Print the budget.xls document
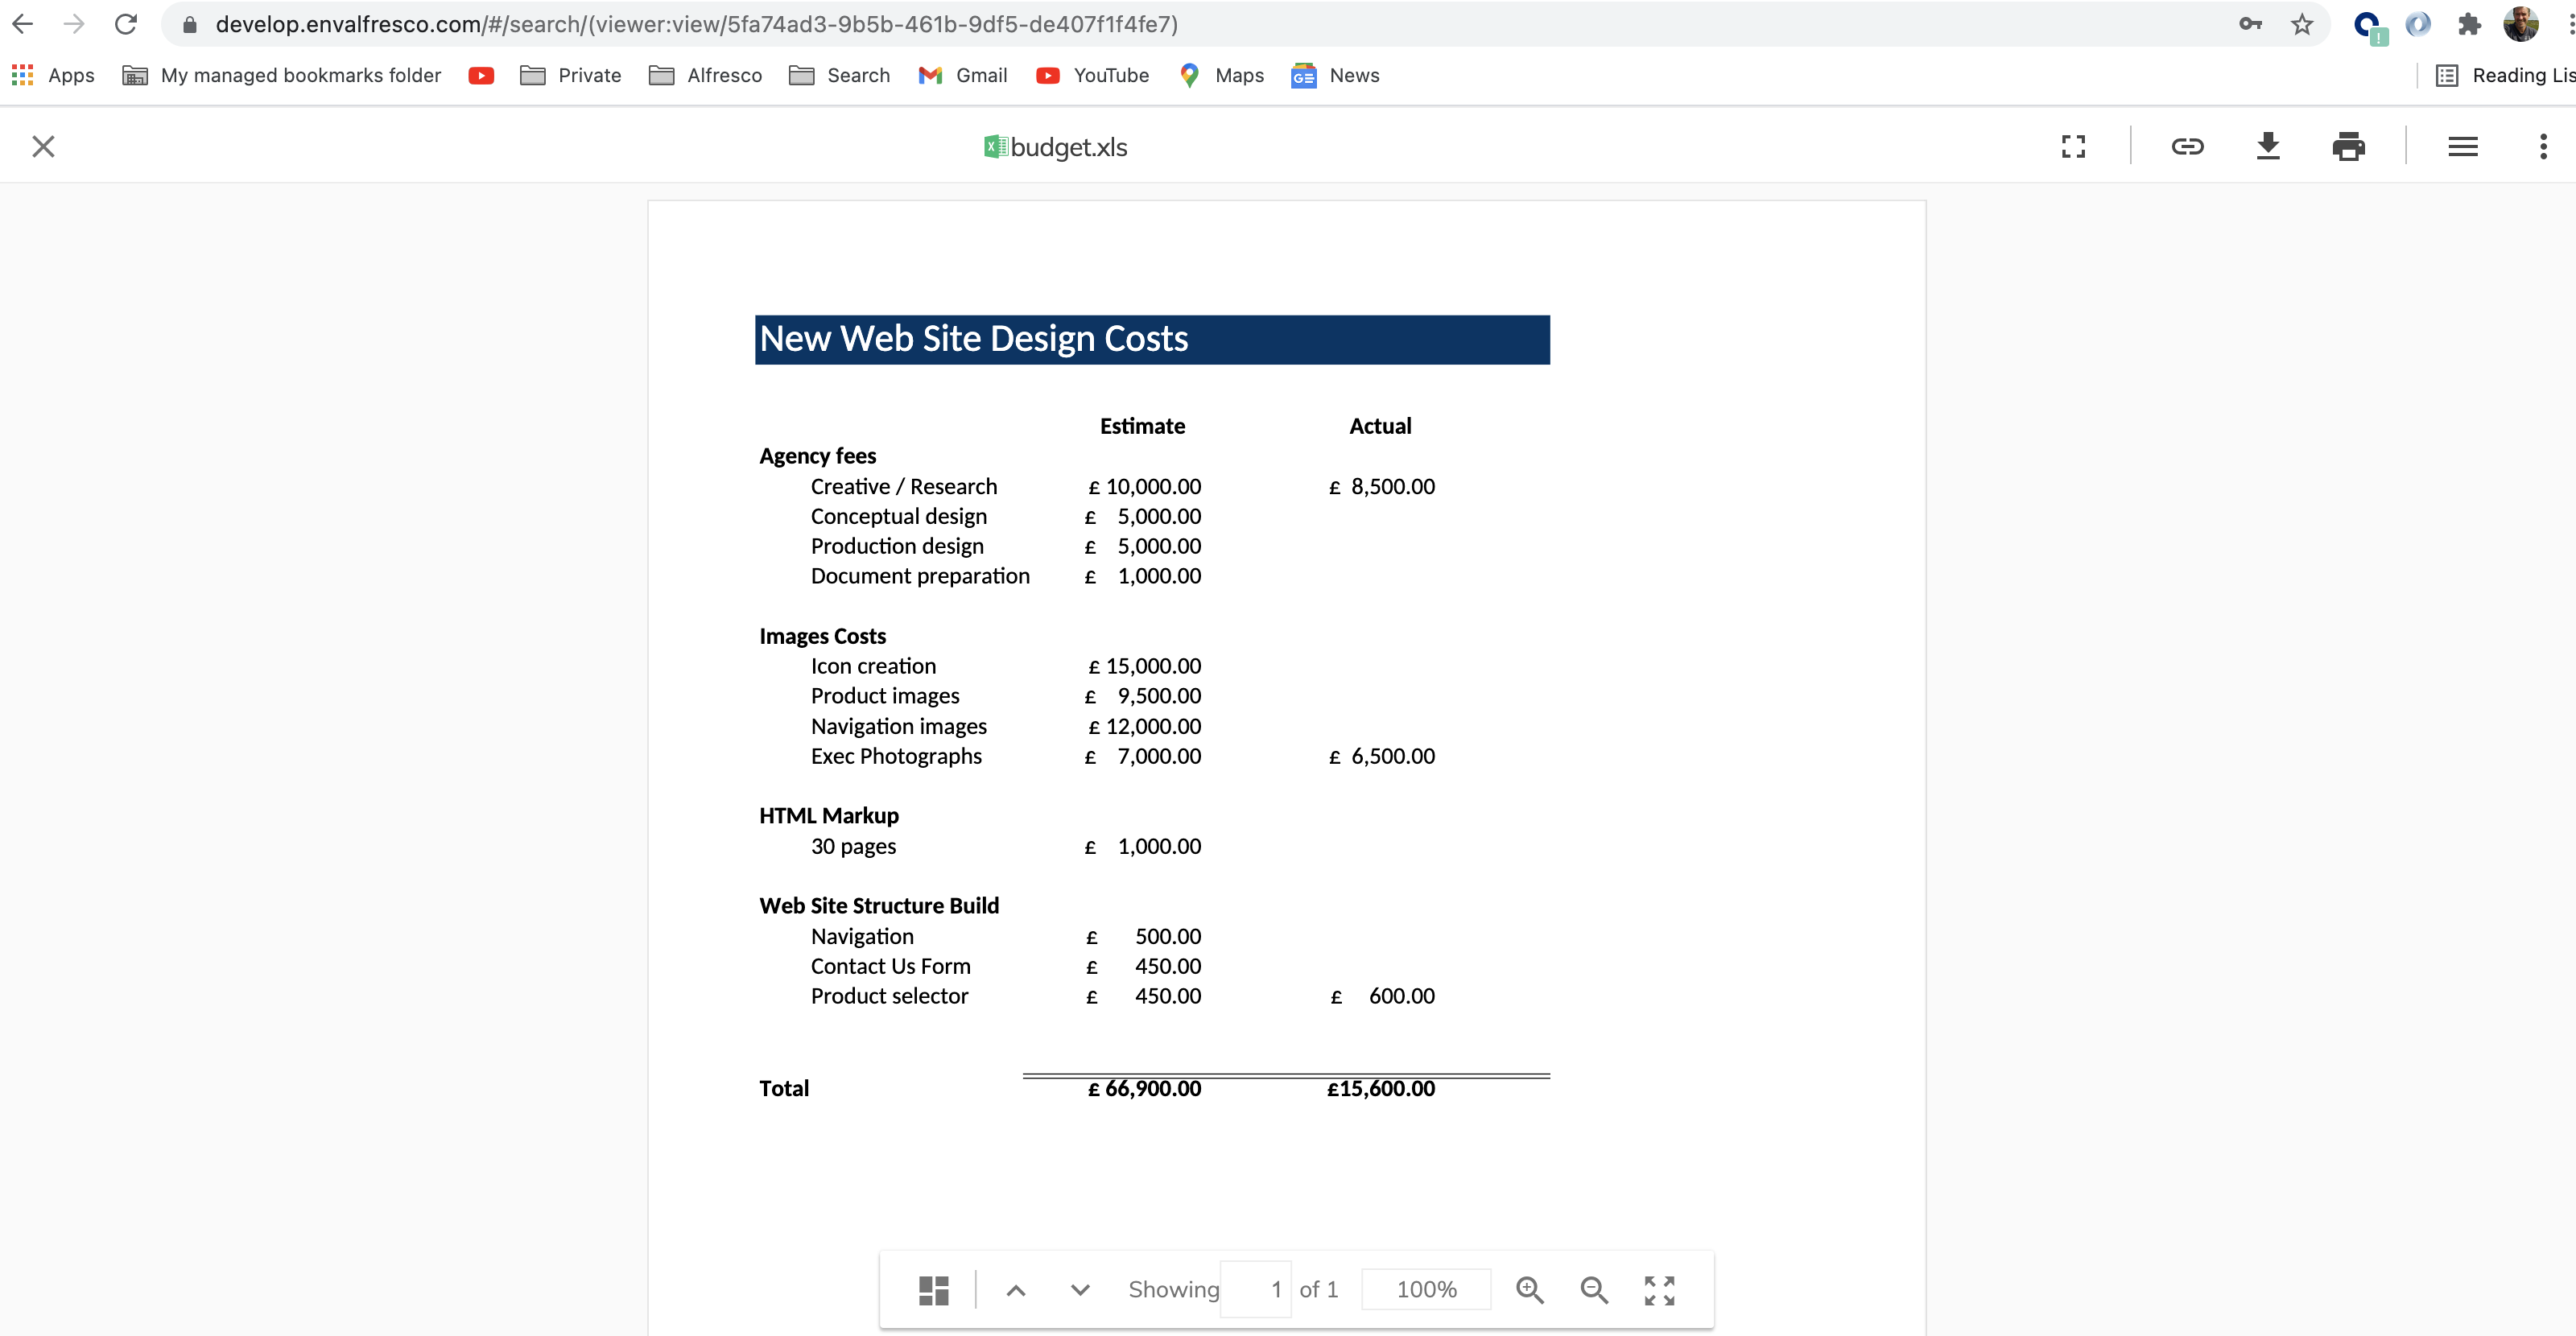This screenshot has height=1336, width=2576. pos(2348,146)
